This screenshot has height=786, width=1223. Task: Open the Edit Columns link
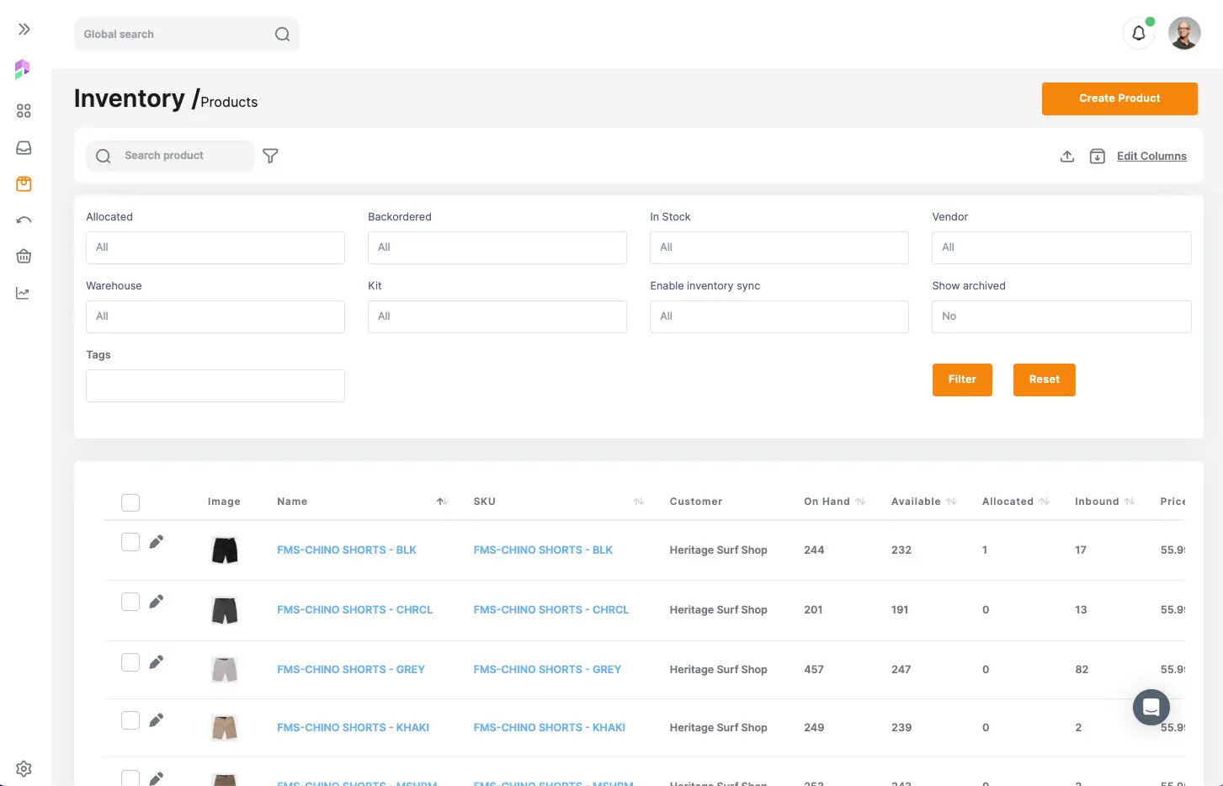(1151, 157)
